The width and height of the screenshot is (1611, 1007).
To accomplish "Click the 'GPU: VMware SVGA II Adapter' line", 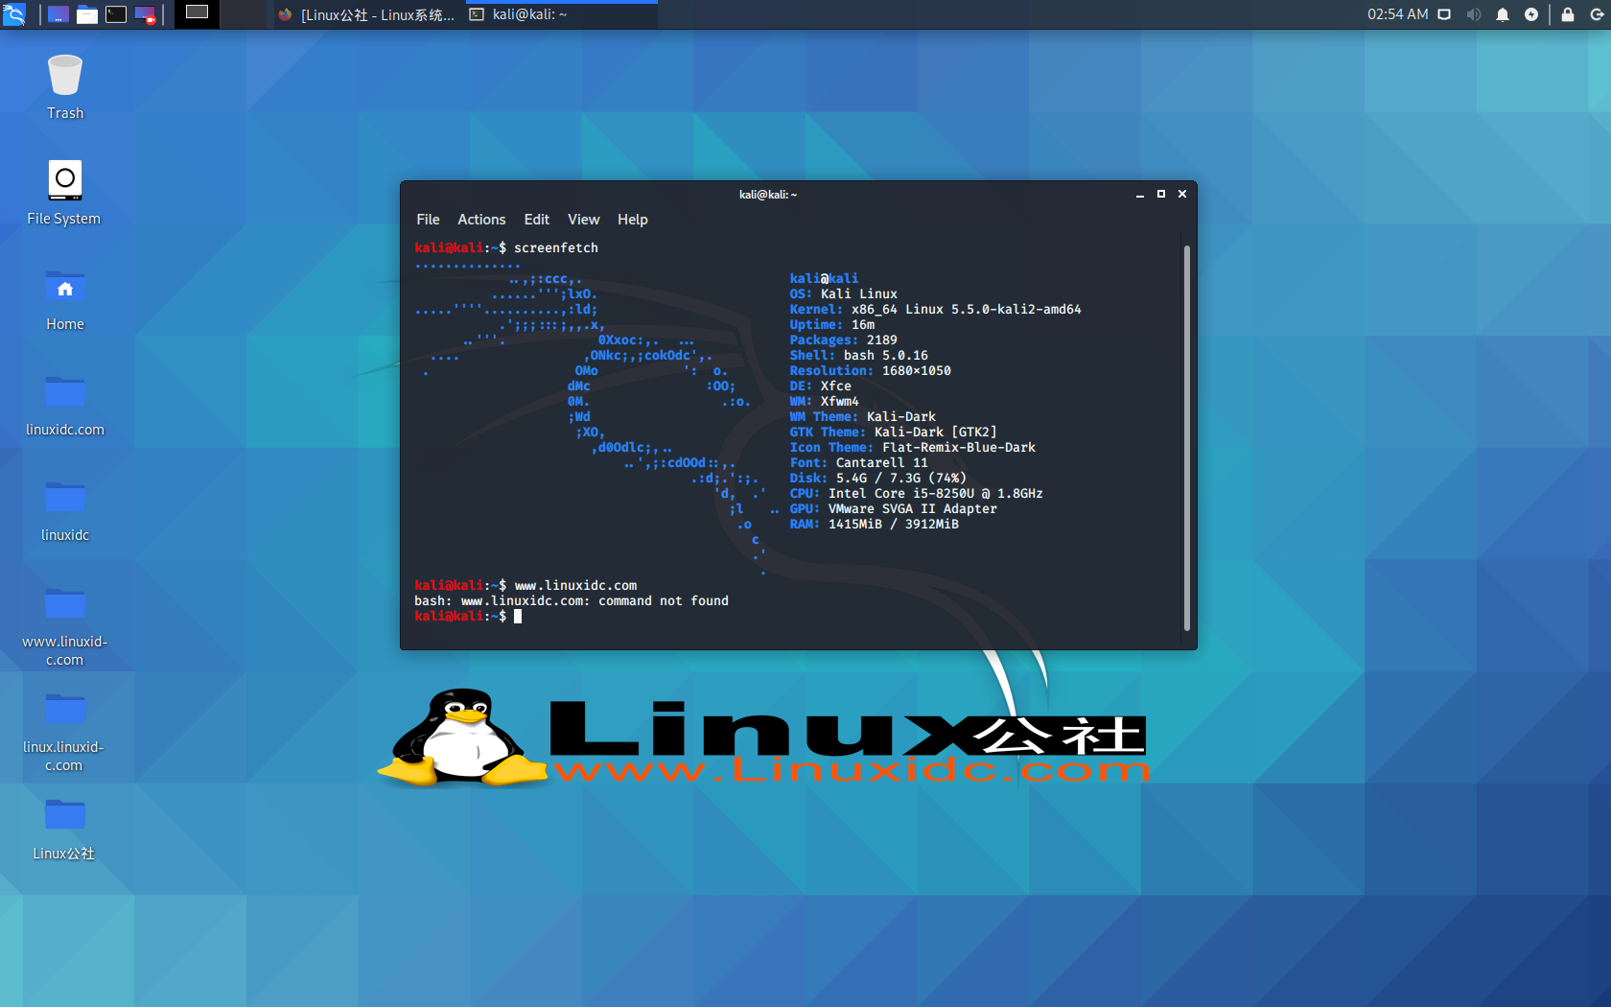I will click(x=894, y=509).
